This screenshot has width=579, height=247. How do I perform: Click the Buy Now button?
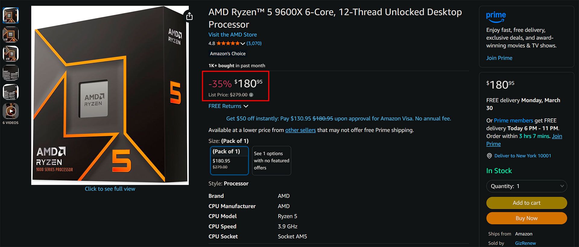point(526,218)
